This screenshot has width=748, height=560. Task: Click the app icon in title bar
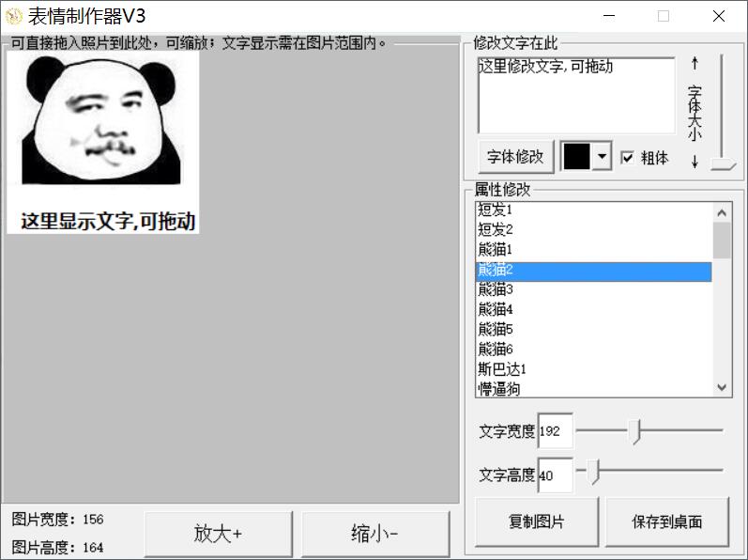[14, 17]
